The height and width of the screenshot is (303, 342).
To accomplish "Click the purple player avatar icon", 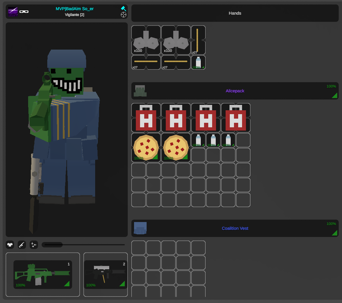I will click(x=13, y=12).
